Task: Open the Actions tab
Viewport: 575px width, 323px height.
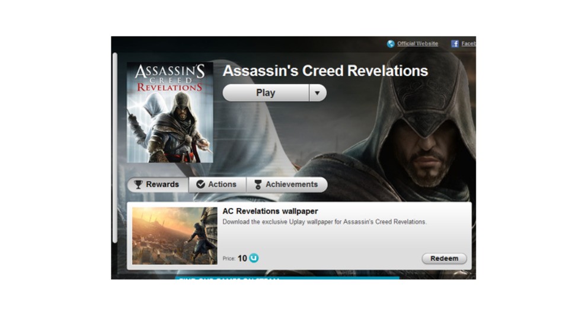Action: 217,184
